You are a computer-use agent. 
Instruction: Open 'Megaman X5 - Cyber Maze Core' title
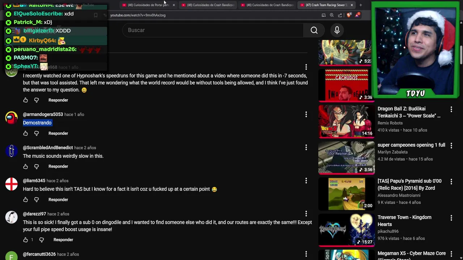[412, 255]
